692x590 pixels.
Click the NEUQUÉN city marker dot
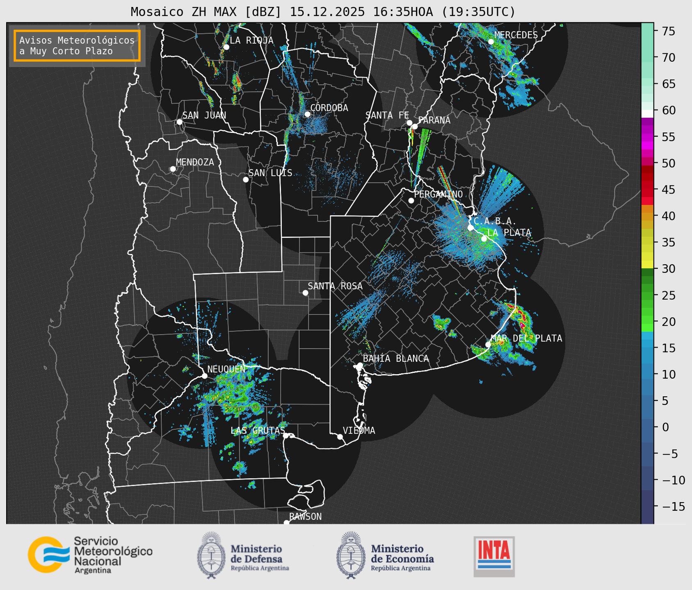(204, 376)
